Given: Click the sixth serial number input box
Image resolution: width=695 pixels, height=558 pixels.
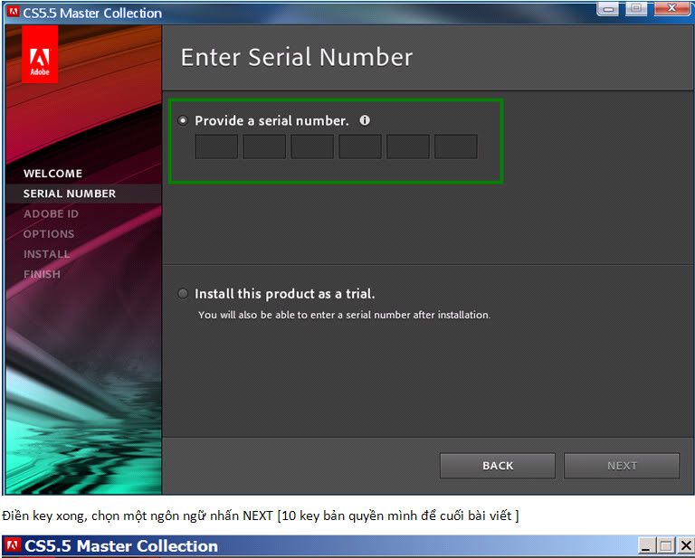Looking at the screenshot, I should tap(456, 147).
